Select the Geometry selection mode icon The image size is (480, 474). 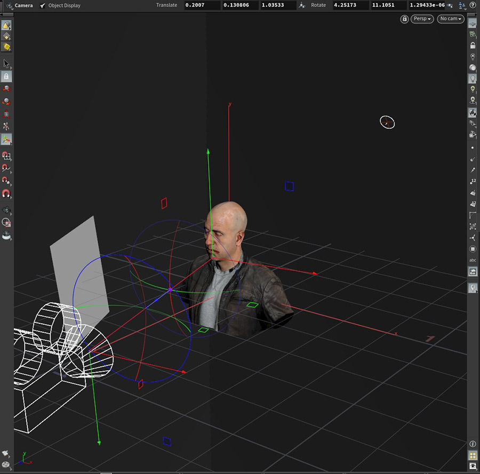click(x=6, y=36)
